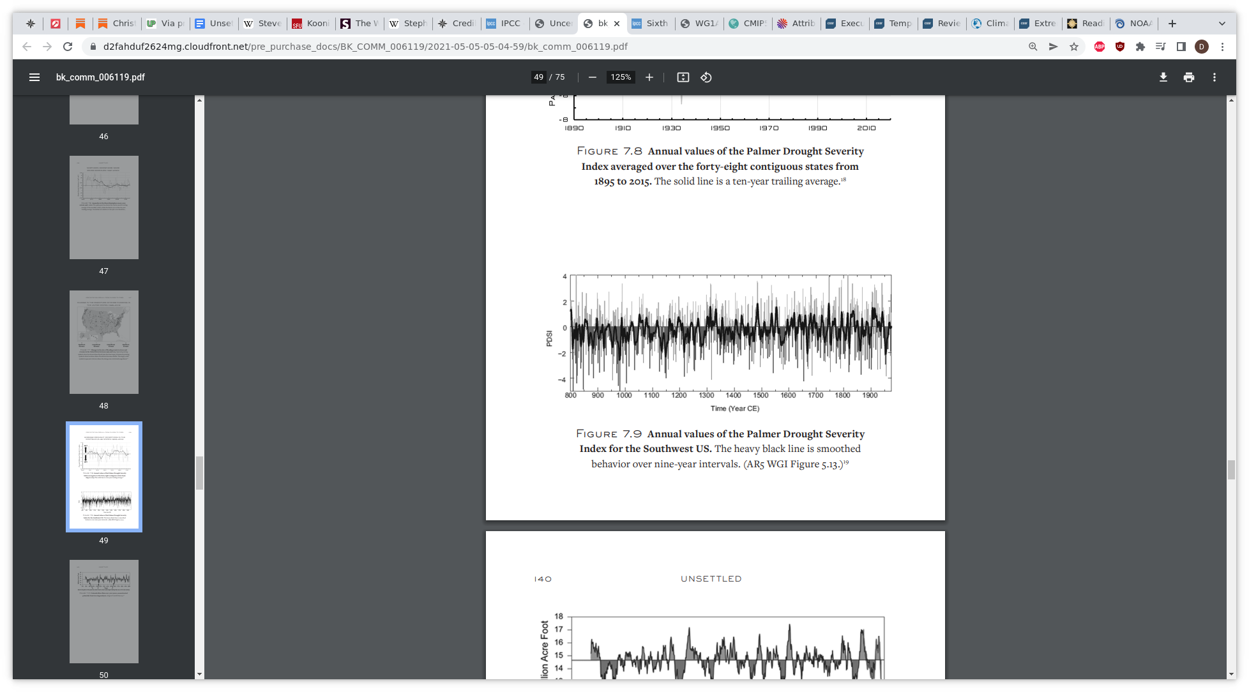Open a new browser tab

[1172, 24]
